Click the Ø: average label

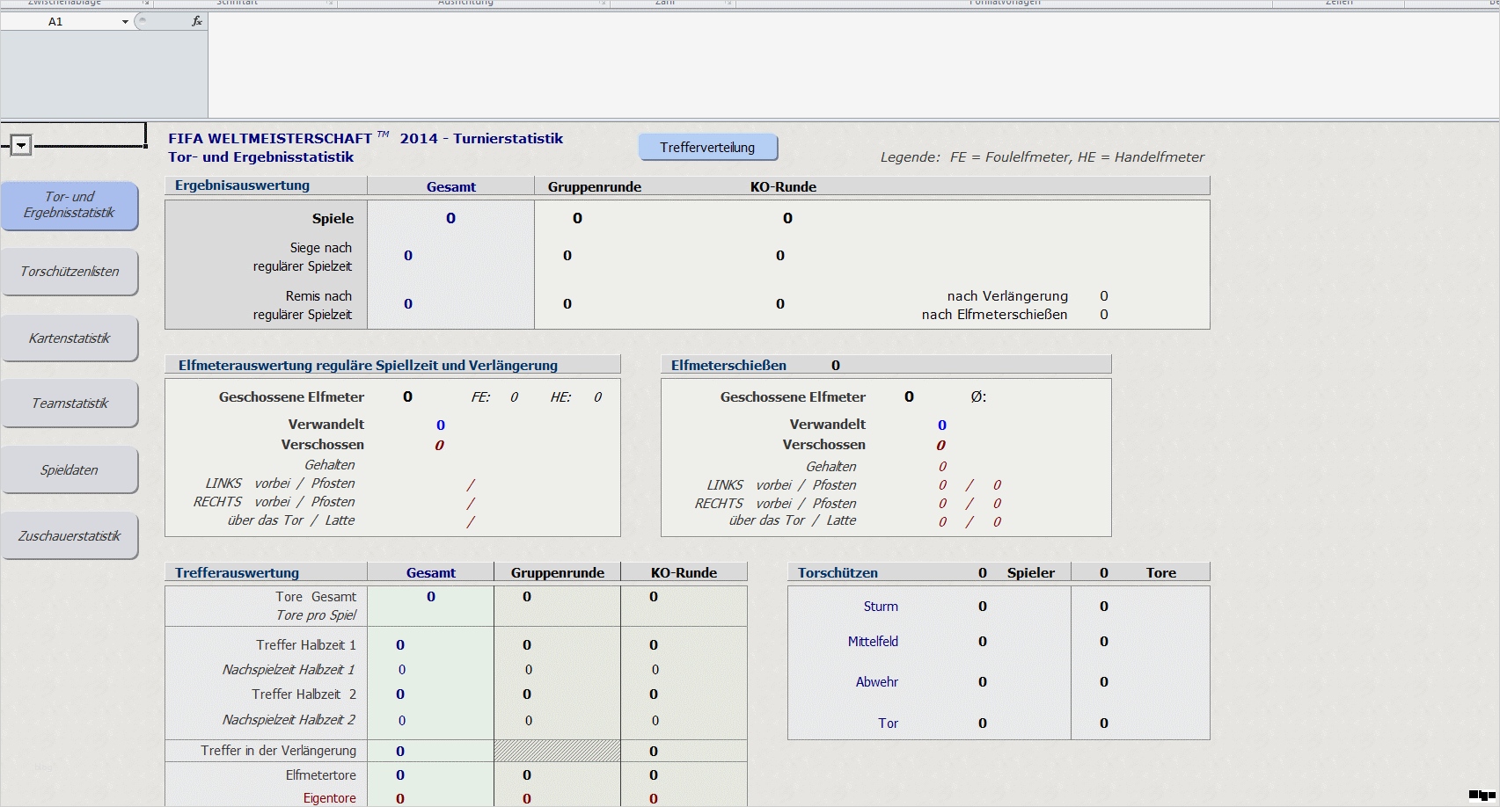click(x=978, y=397)
